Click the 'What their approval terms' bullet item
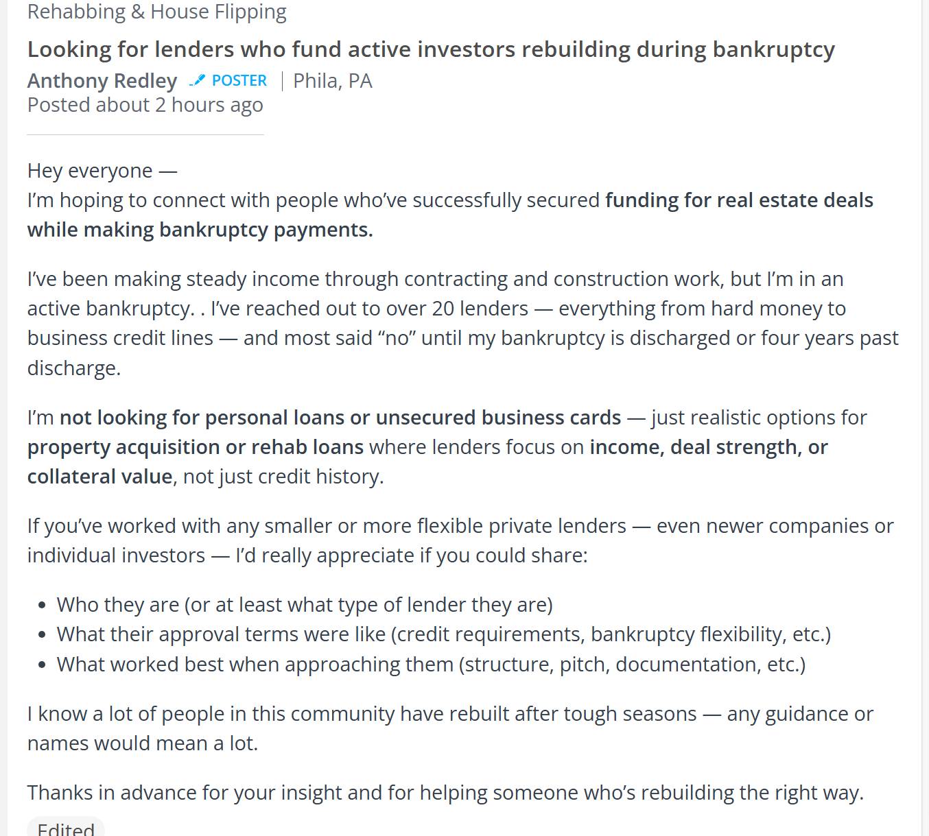 tap(443, 634)
